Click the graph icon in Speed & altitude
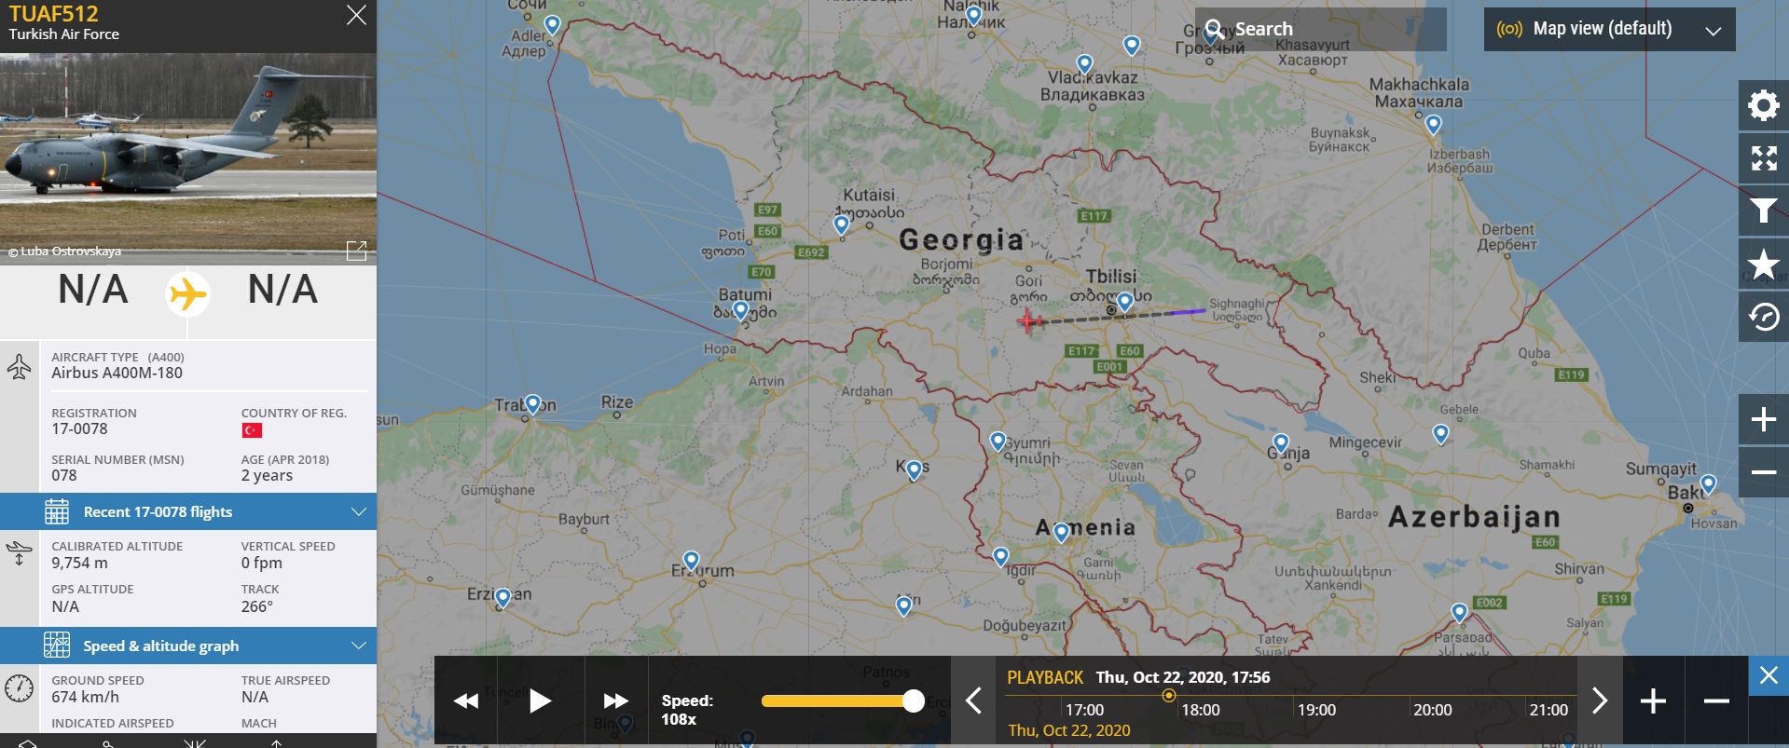 tap(57, 645)
